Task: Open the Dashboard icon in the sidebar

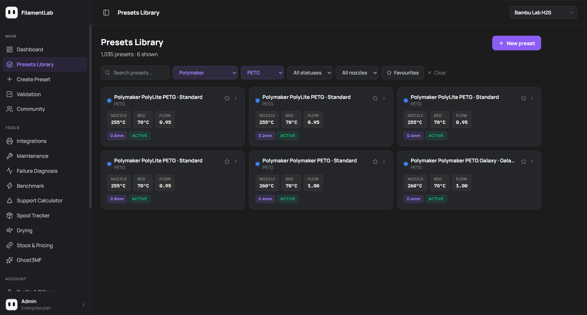Action: (x=9, y=49)
